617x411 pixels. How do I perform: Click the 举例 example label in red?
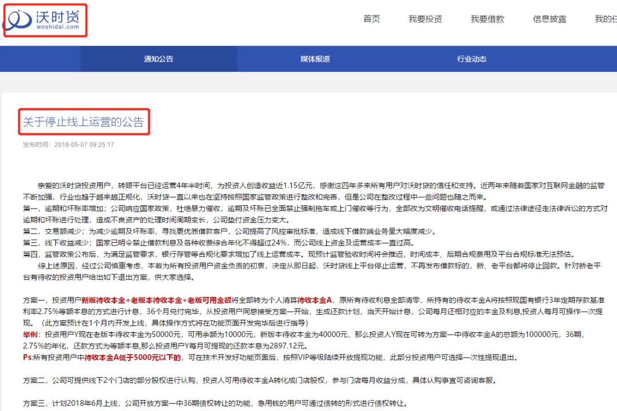point(30,333)
